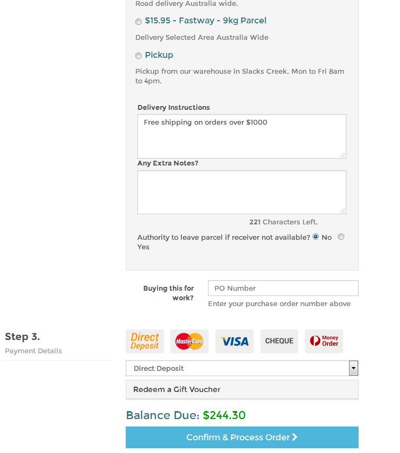Screen dimensions: 400x453
Task: Click into the Any Extra Notes text area
Action: pos(242,193)
